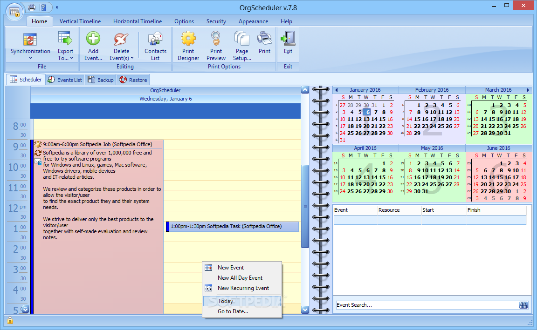Switch to the Vertical Timeline tab
Screen dimensions: 537x330
(x=80, y=21)
